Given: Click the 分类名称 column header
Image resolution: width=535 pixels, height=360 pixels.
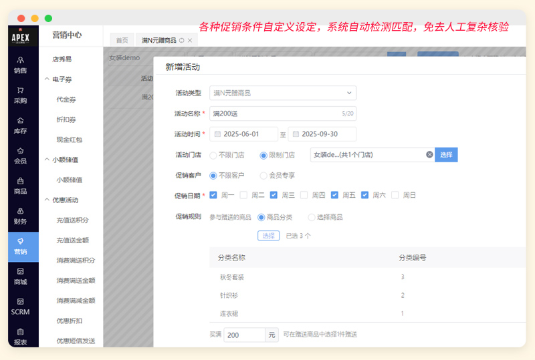Looking at the screenshot, I should [x=231, y=258].
